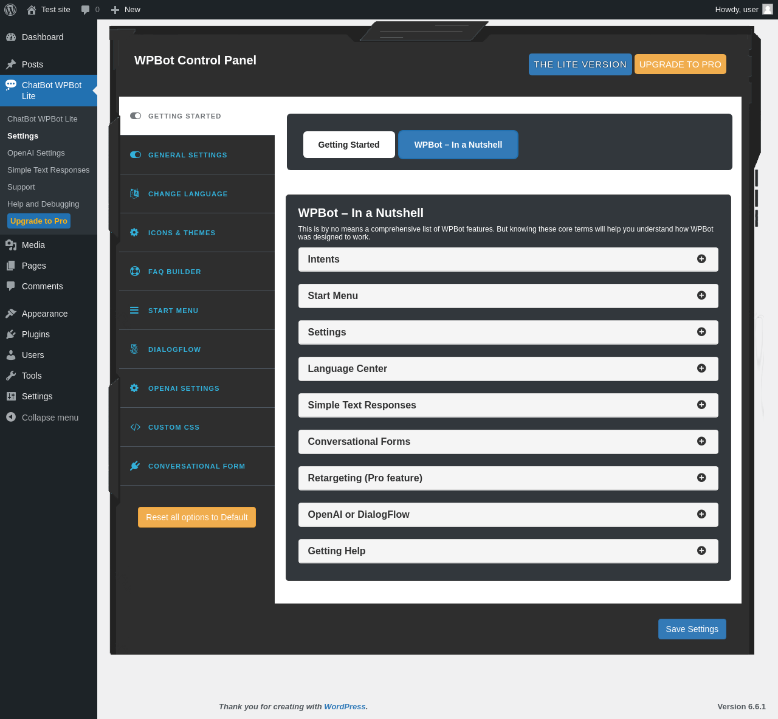Click the gear icon beside Icons & Themes

(134, 233)
